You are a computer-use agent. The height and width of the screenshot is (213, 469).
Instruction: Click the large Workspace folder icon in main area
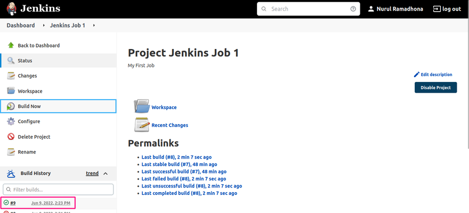pos(142,106)
